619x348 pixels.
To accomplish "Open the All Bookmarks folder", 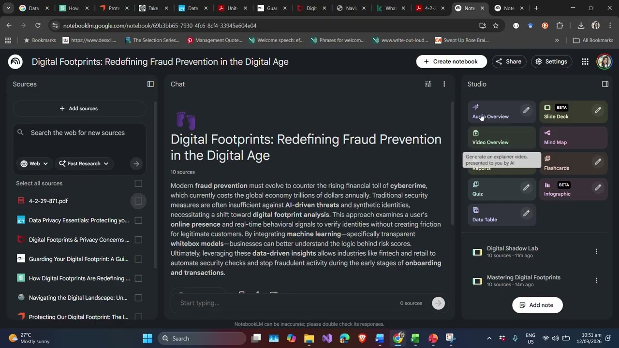I will click(x=593, y=40).
